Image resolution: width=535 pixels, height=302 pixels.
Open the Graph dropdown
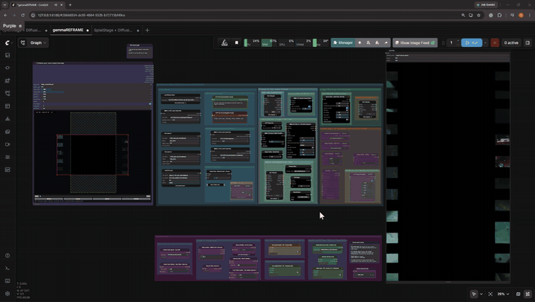pos(33,42)
